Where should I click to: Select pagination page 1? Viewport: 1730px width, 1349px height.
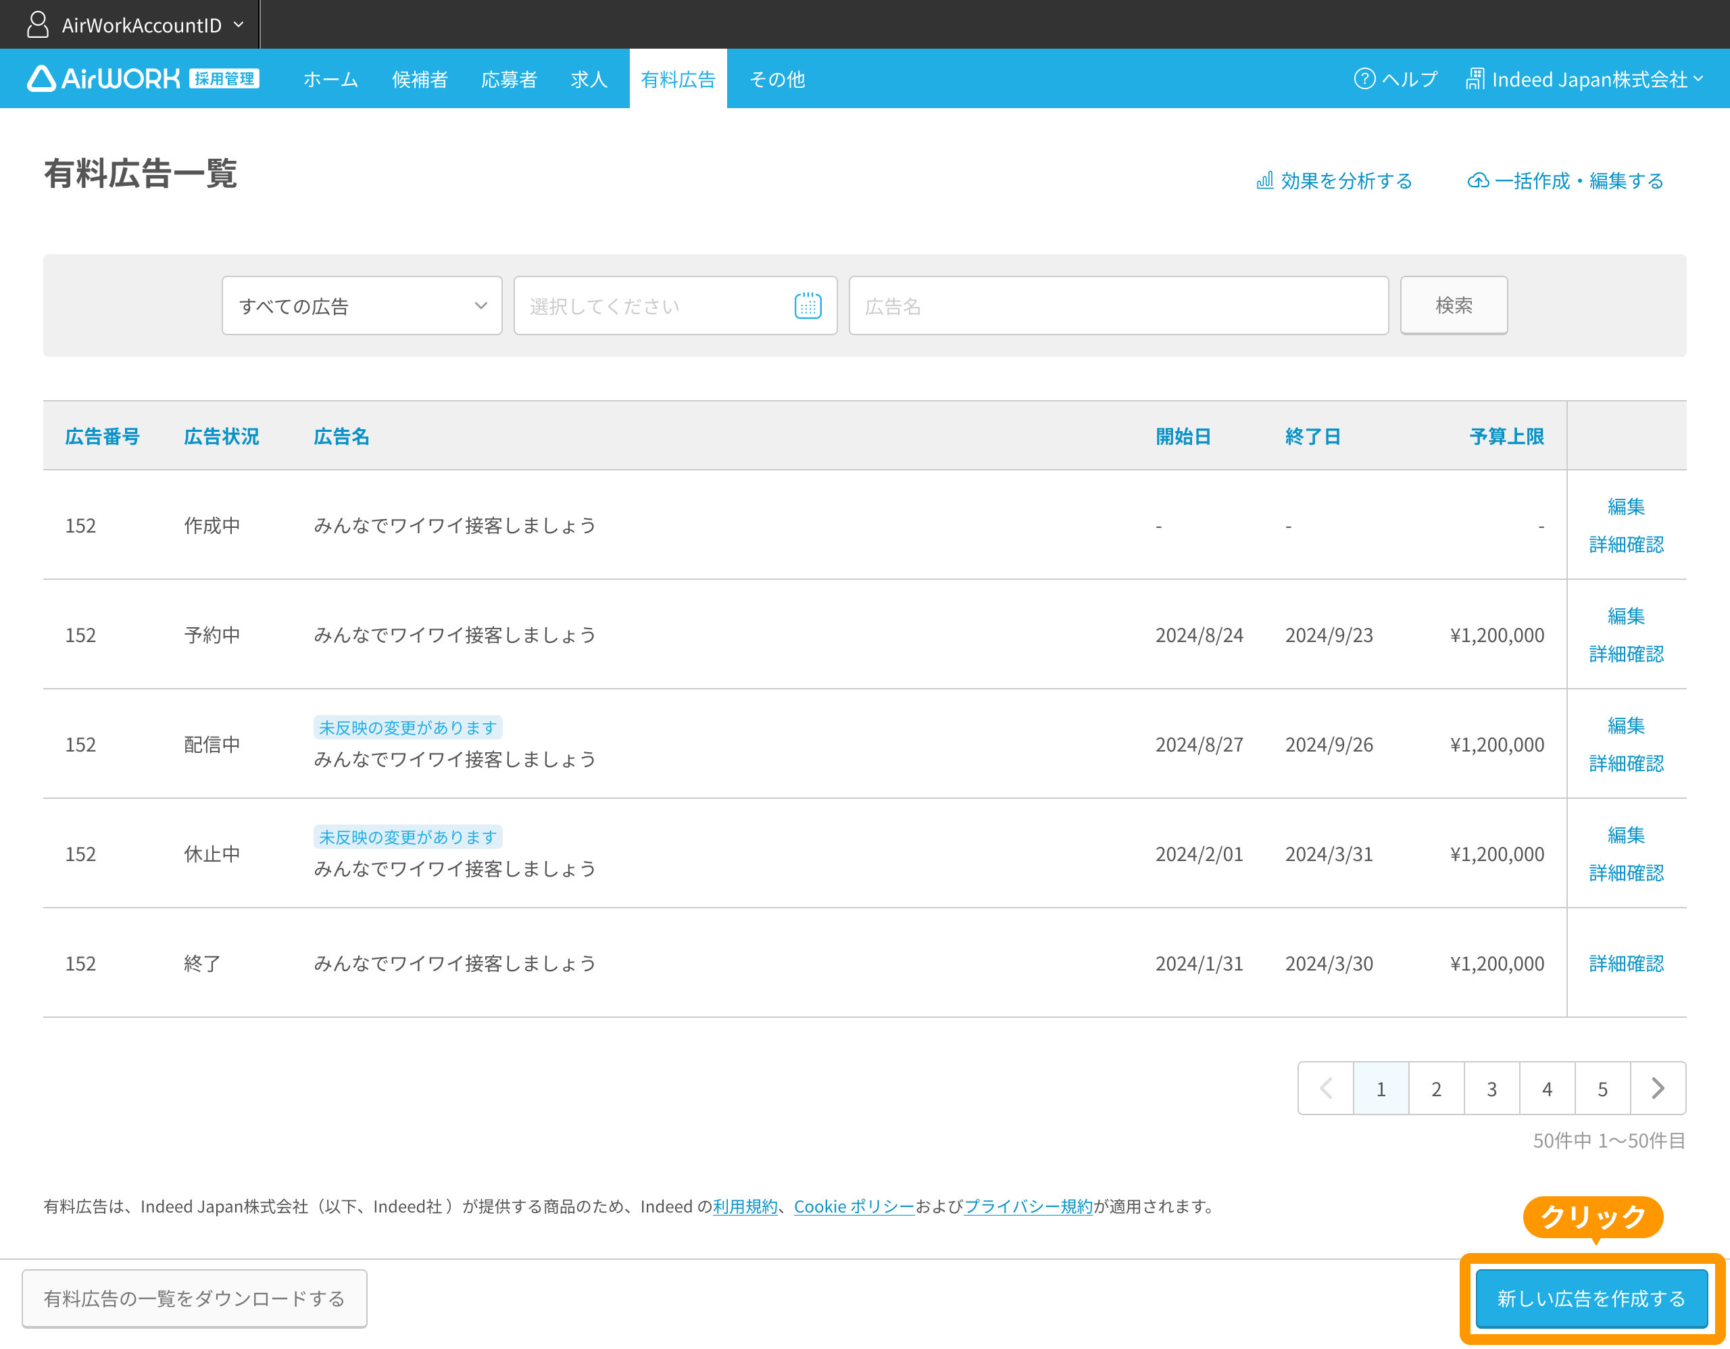(x=1381, y=1088)
